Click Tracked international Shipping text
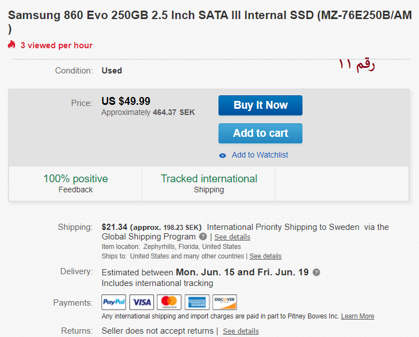The image size is (419, 337). [x=209, y=183]
